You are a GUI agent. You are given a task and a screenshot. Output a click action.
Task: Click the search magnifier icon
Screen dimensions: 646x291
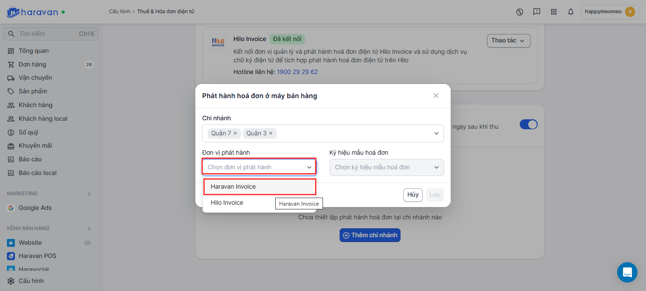pos(11,34)
